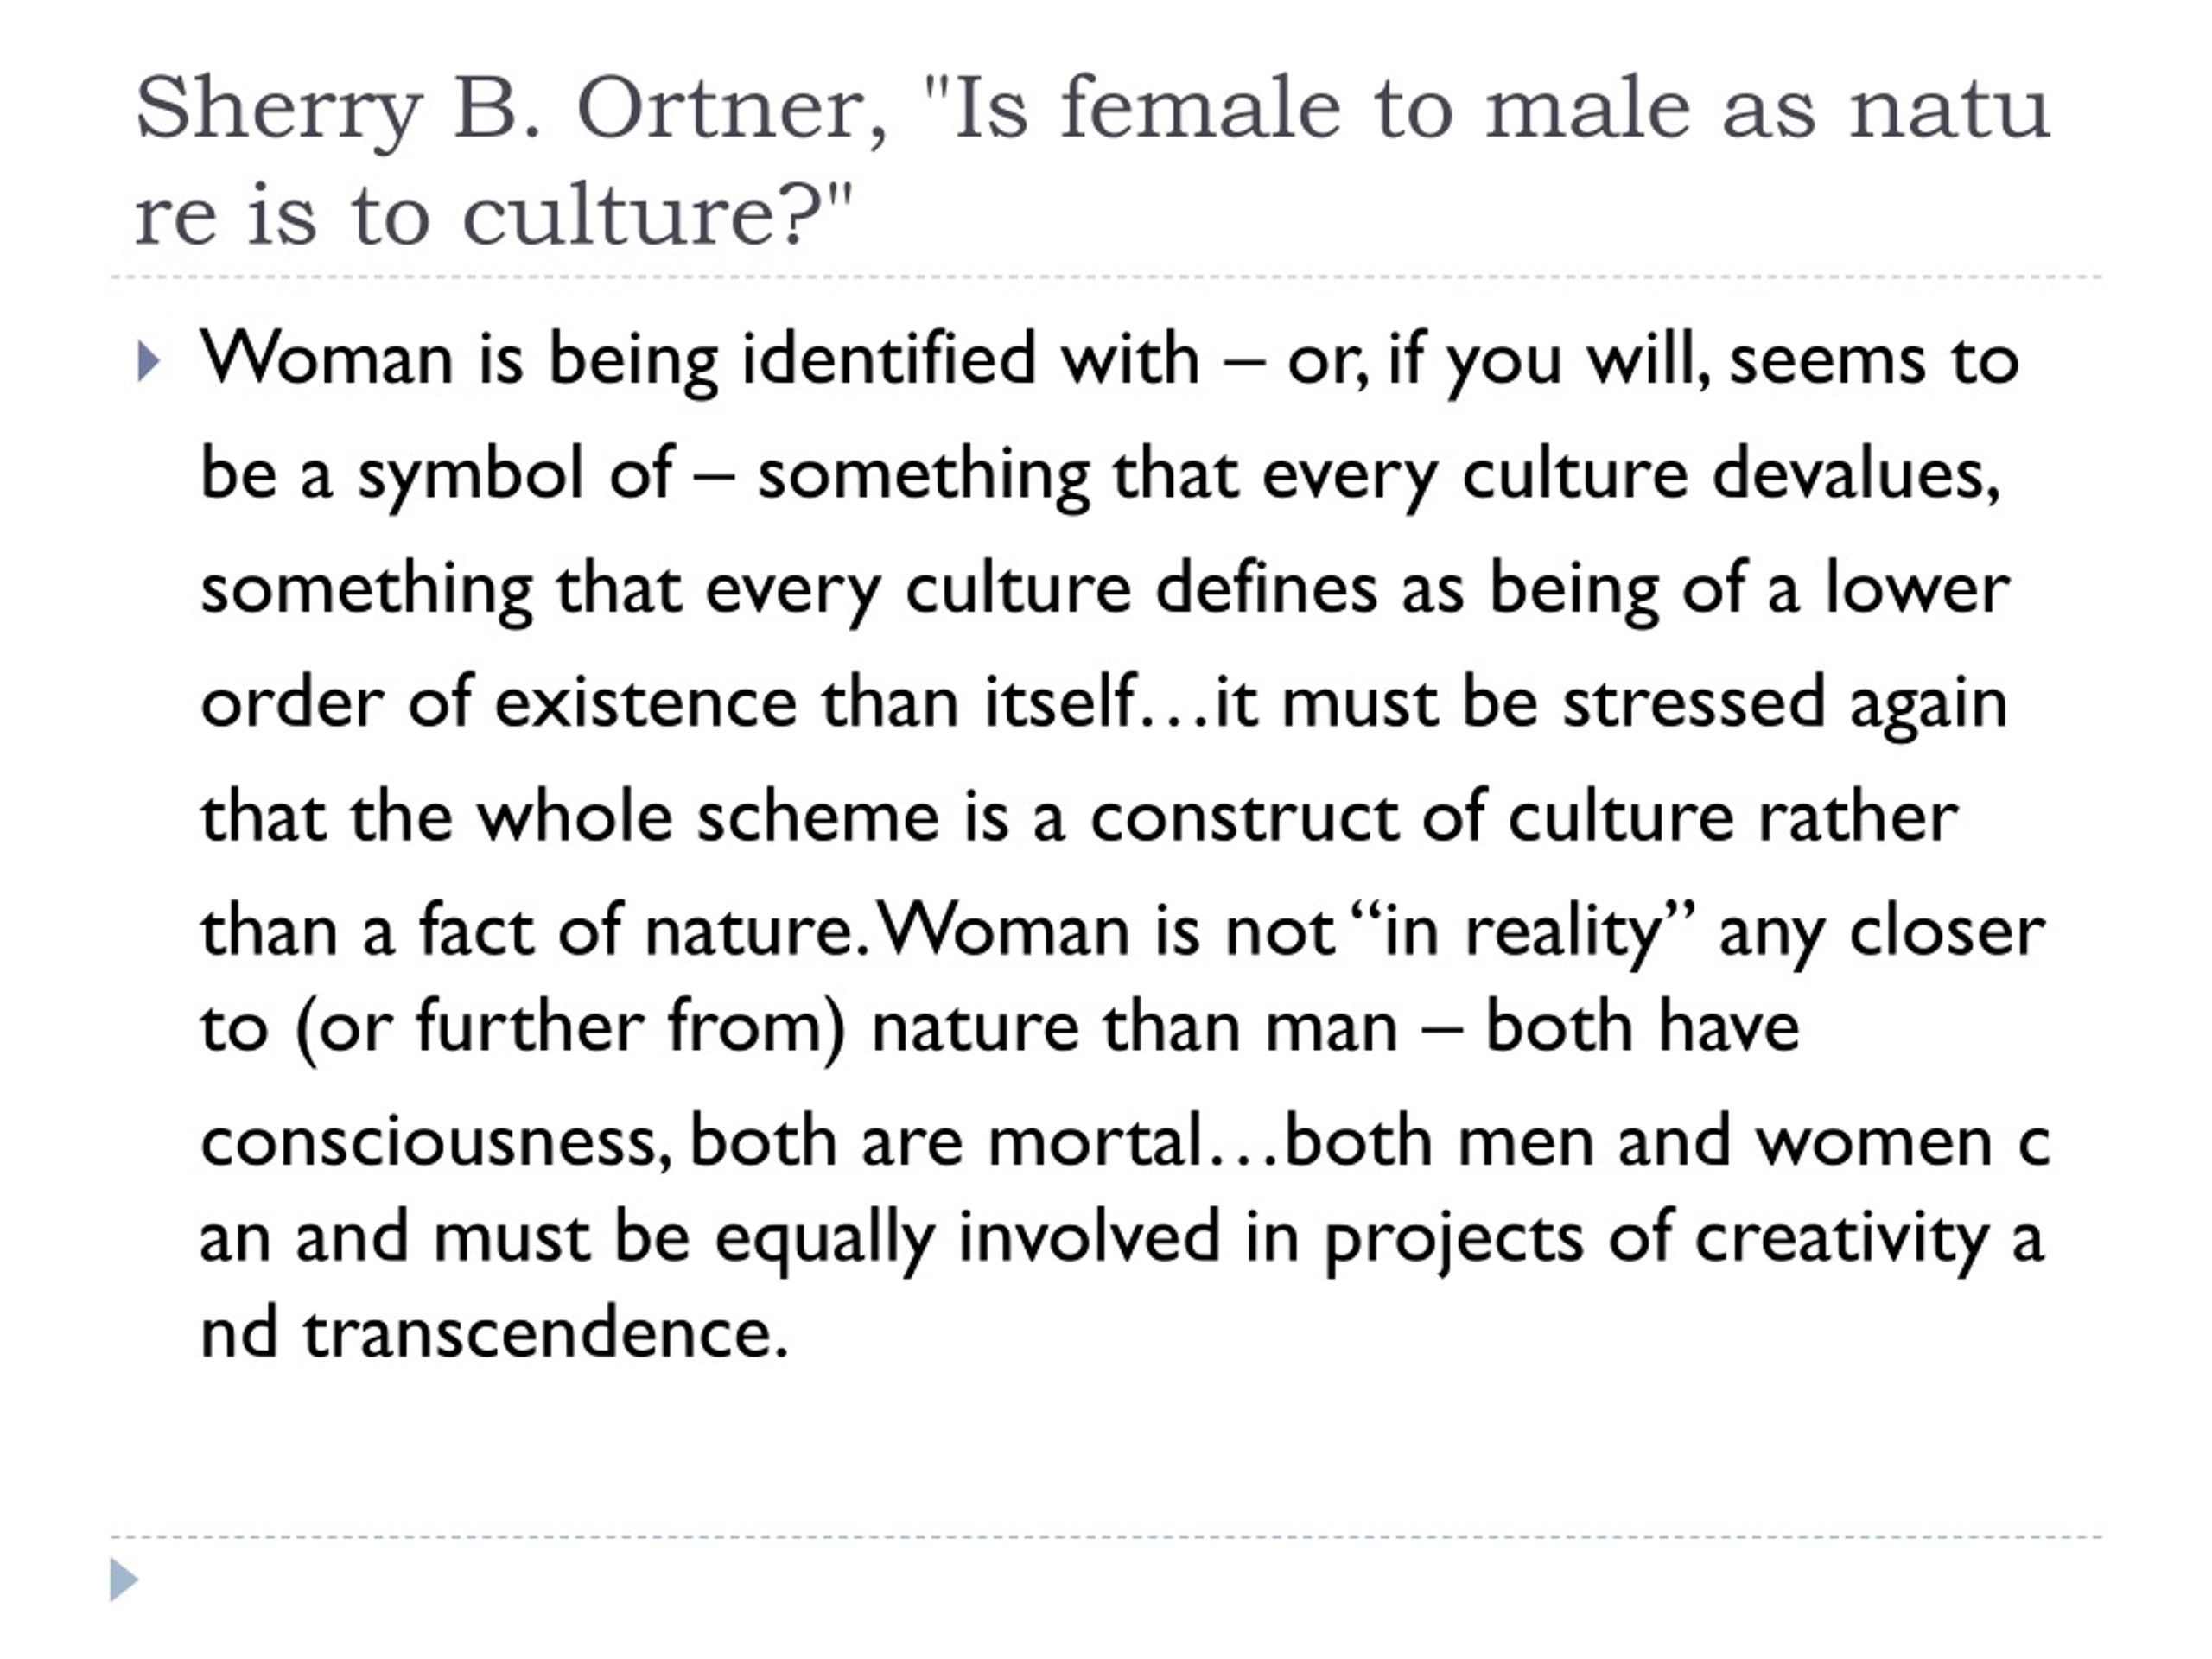Click the title line "re is to culture?"
This screenshot has width=2212, height=1659.
pos(494,214)
